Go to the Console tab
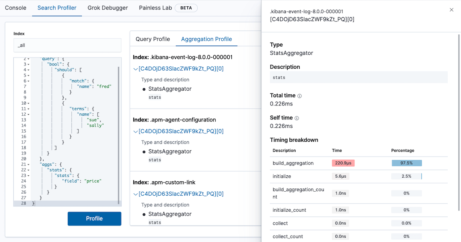This screenshot has height=242, width=461. click(x=16, y=8)
